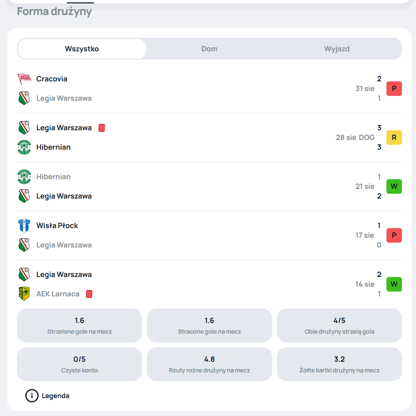Click the Hibernian crest in the 21 sie match
416x416 pixels.
[x=24, y=177]
